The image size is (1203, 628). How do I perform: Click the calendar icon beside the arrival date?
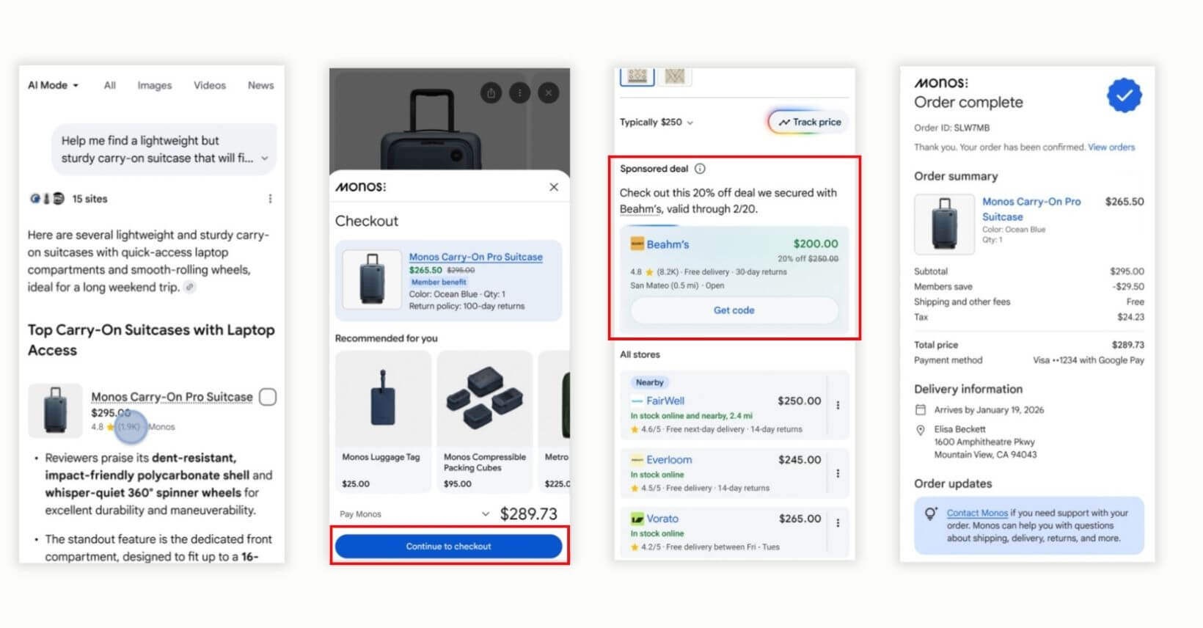tap(921, 410)
